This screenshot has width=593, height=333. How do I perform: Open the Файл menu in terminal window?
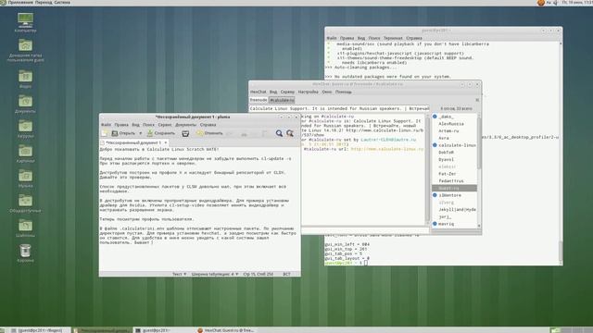click(x=332, y=38)
